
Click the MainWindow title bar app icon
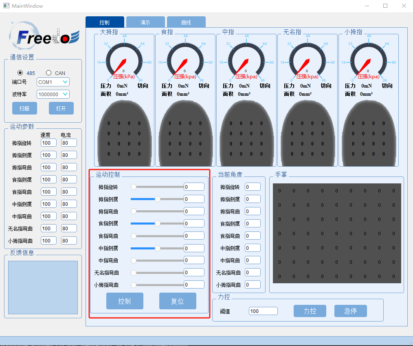tap(7, 6)
